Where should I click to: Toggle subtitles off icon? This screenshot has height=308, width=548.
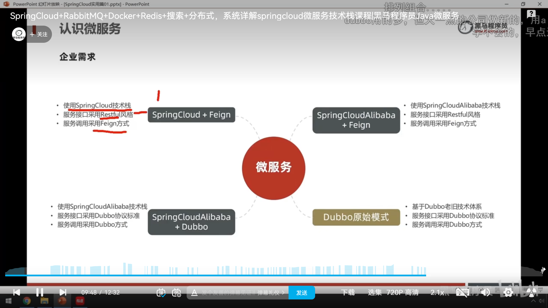462,292
